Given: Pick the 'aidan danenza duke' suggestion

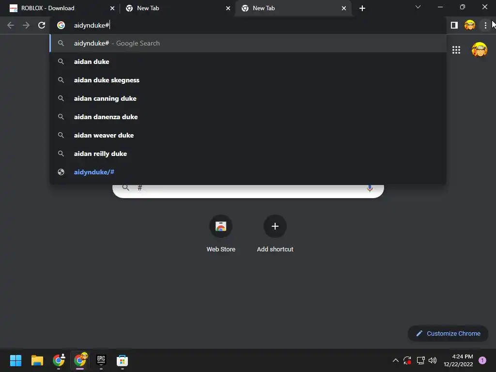Looking at the screenshot, I should (x=248, y=117).
